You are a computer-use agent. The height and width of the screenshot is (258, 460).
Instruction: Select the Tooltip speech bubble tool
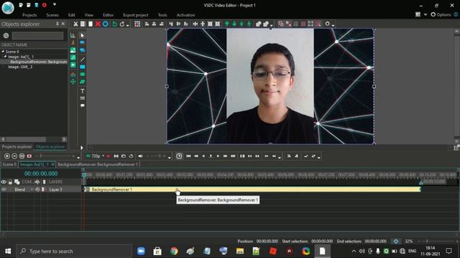coord(83,105)
